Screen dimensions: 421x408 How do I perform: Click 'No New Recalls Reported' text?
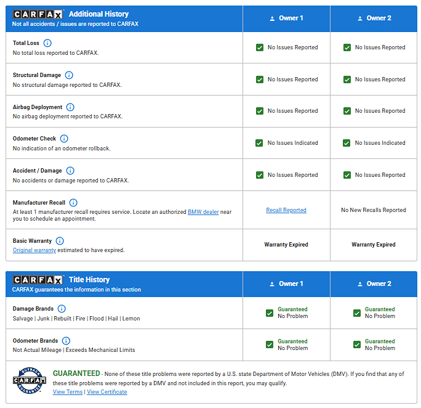click(x=374, y=210)
